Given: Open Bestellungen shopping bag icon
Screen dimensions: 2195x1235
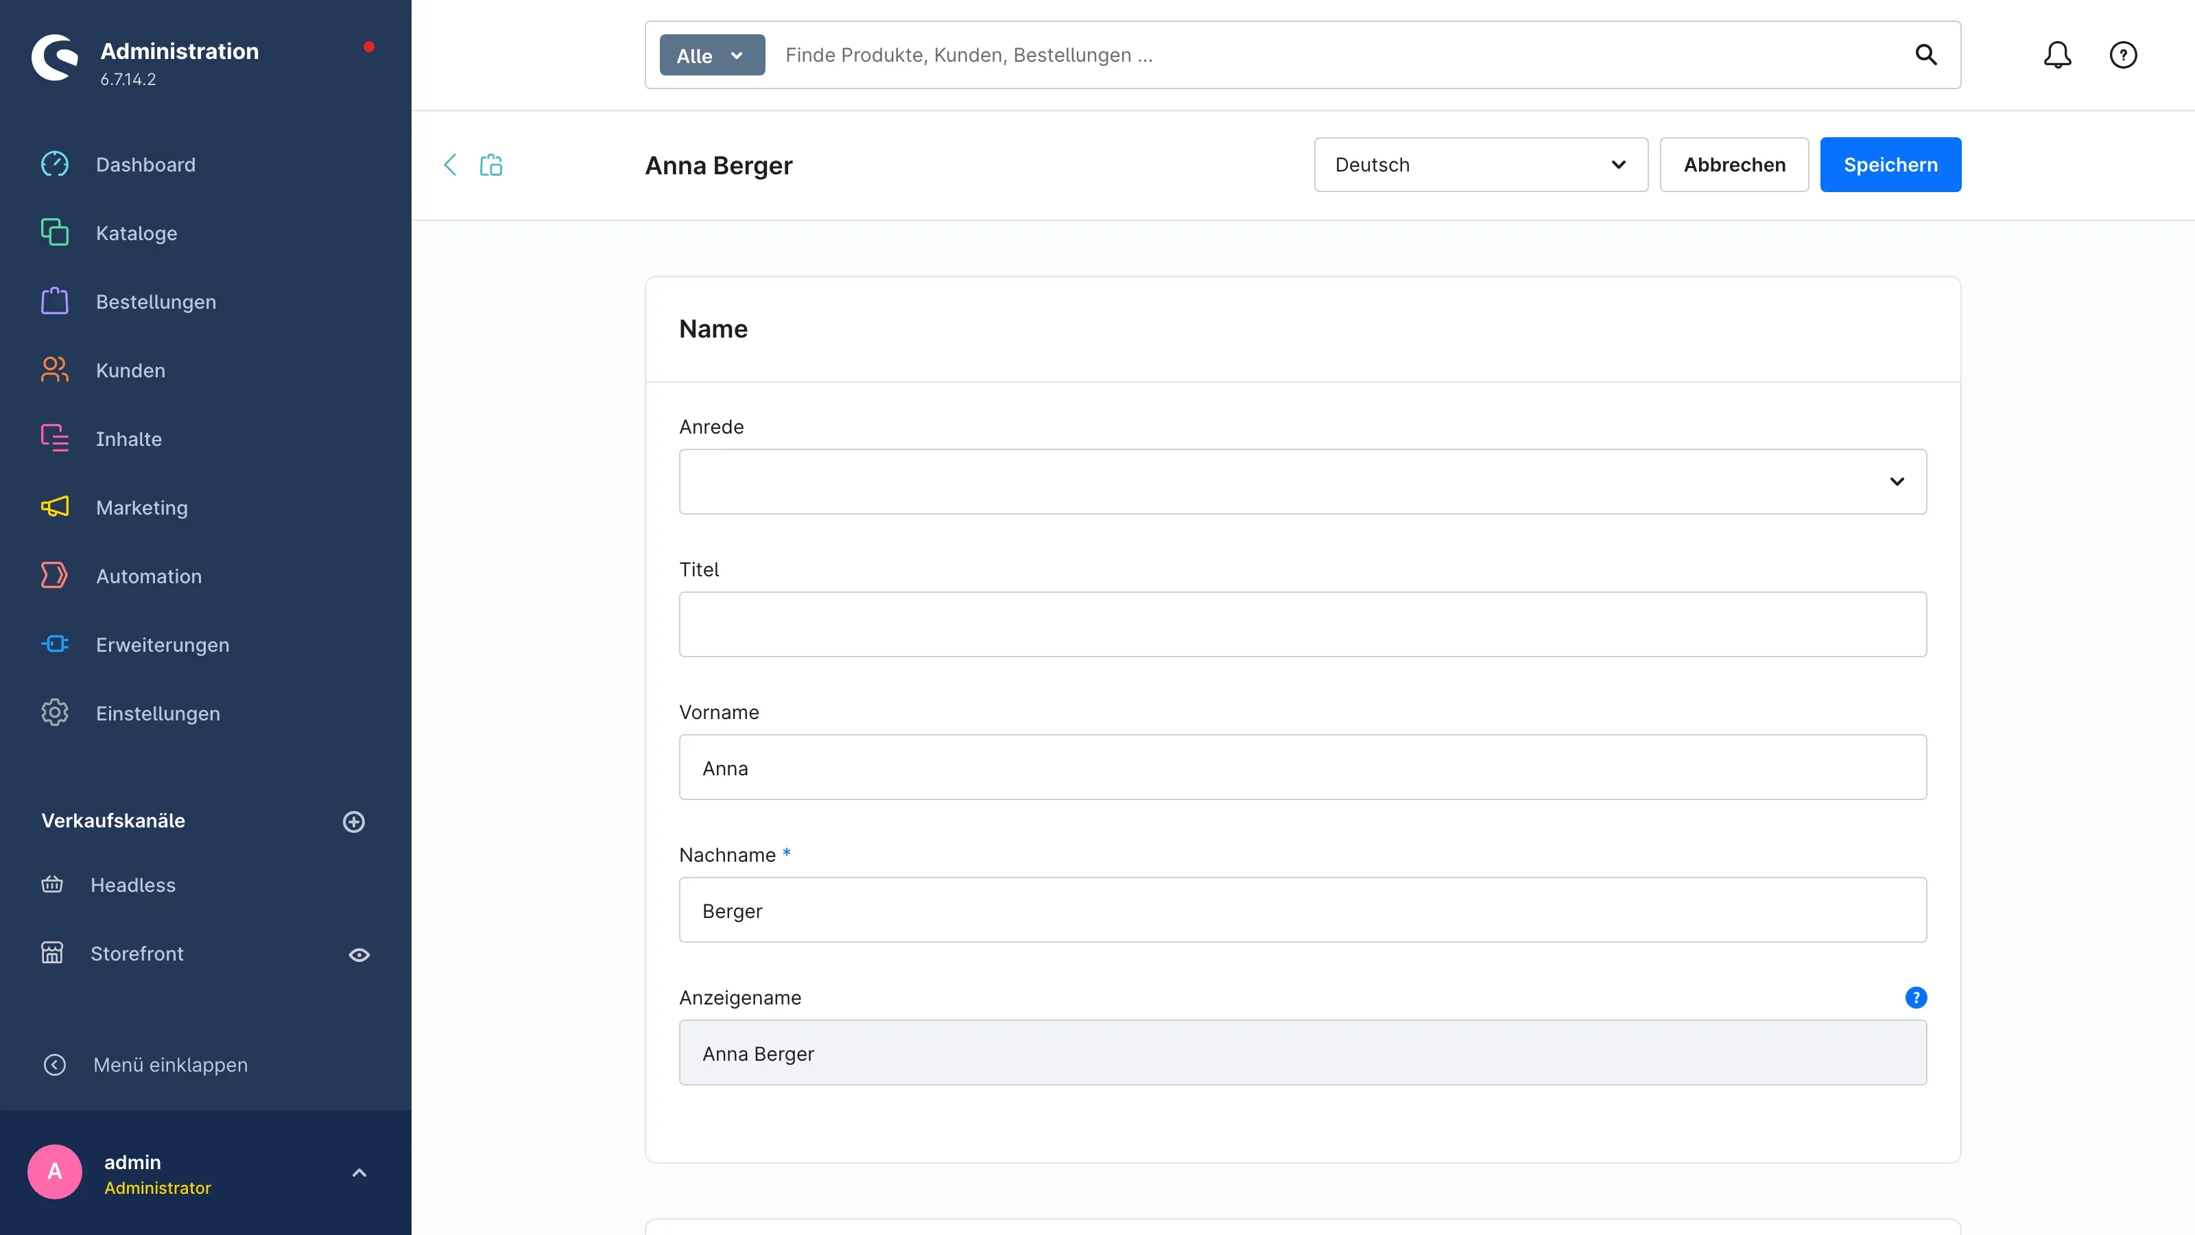Looking at the screenshot, I should point(55,301).
